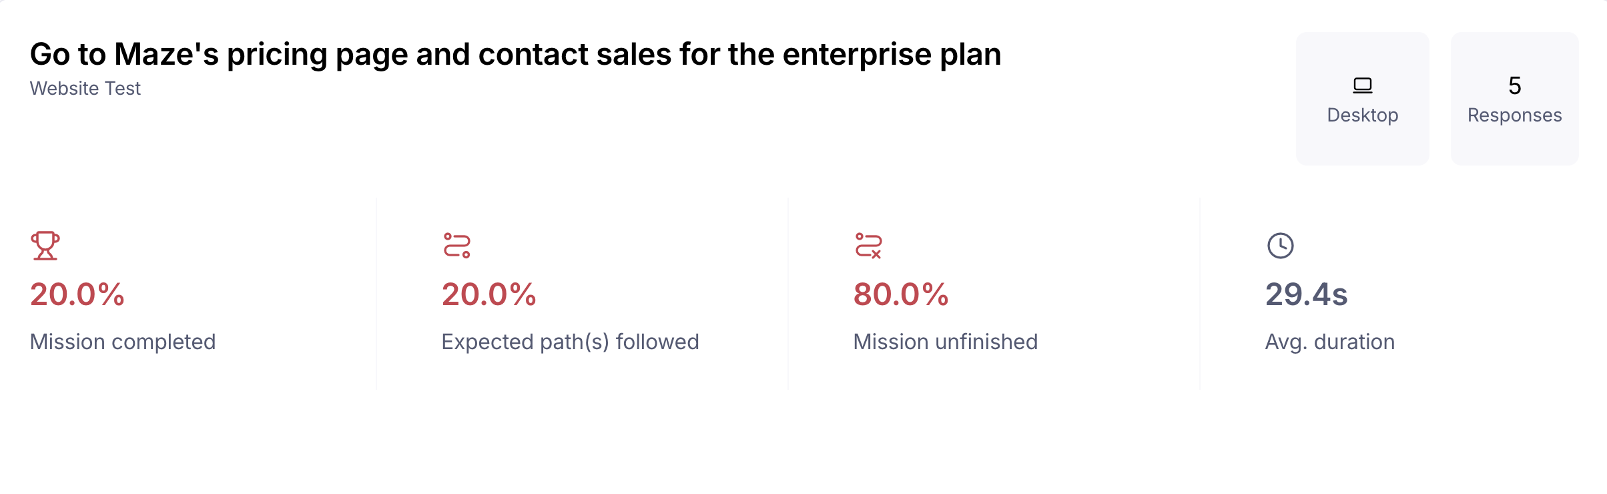Click the 80.0% Mission unfinished value

(901, 294)
